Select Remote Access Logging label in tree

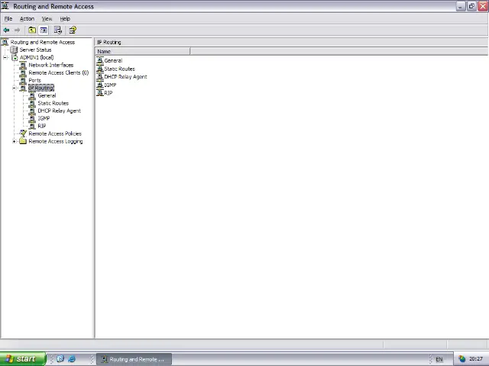56,141
